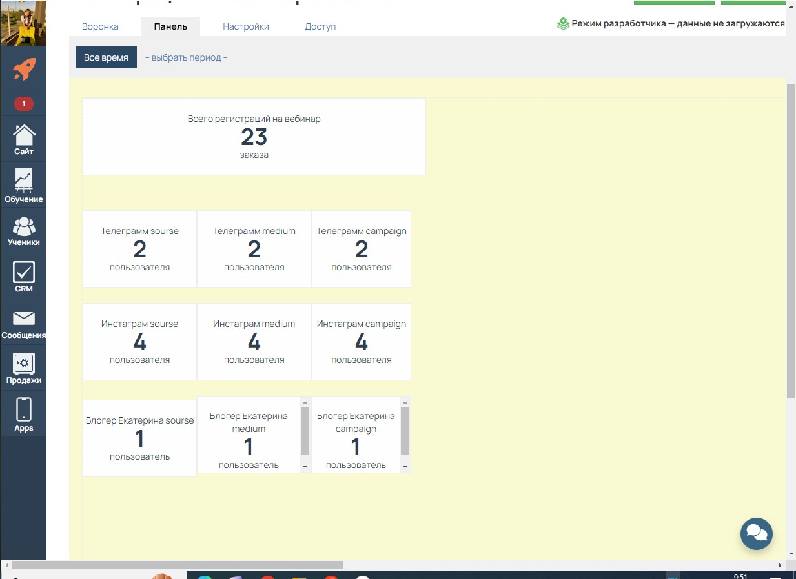Click the horizontal scrollbar left arrow
The width and height of the screenshot is (796, 579).
[6, 565]
